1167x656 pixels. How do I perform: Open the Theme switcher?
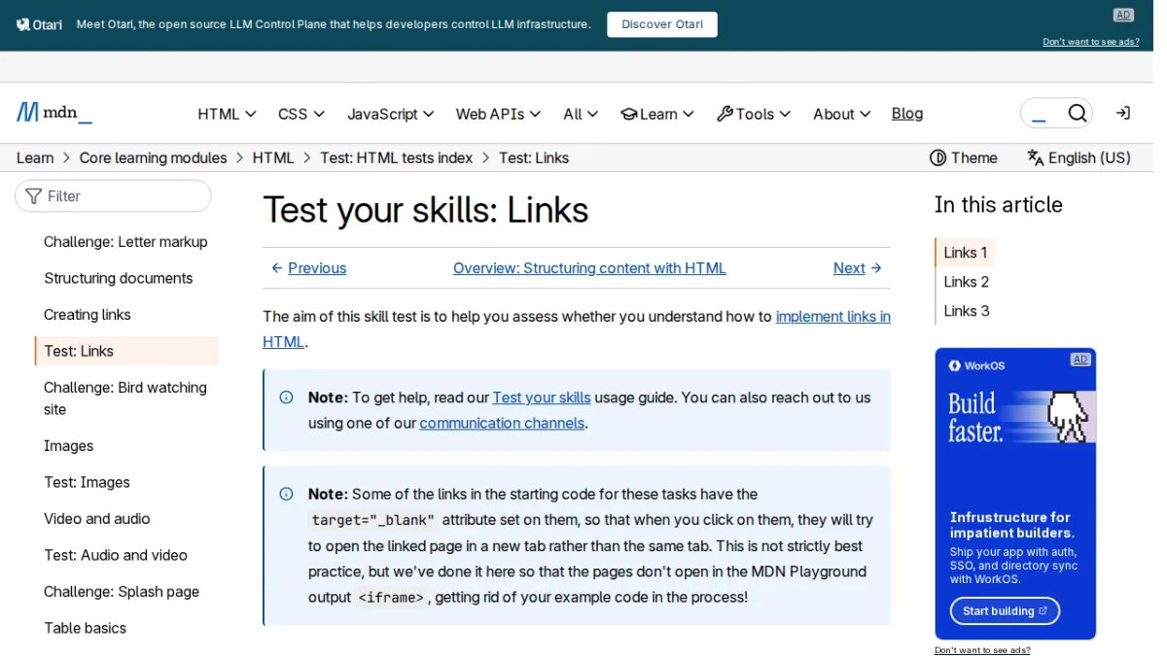click(964, 157)
